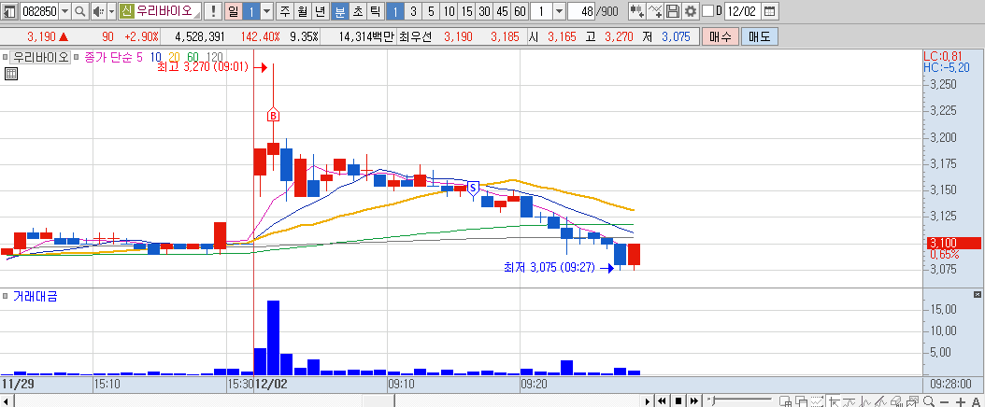Switch to 년 yearly chart
The height and width of the screenshot is (407, 985).
(321, 11)
